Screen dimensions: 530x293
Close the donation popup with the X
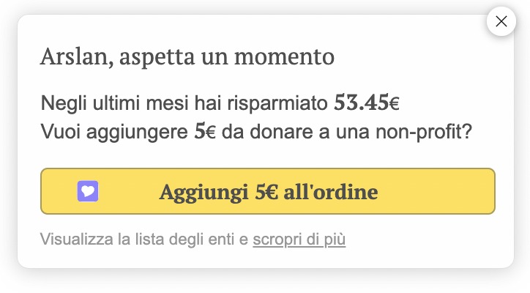point(501,21)
